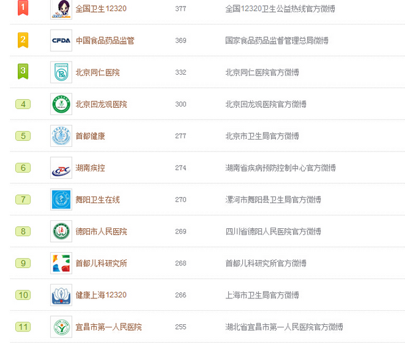Click the 首都儿科研究所 colorful logo
405x346 pixels.
(62, 263)
